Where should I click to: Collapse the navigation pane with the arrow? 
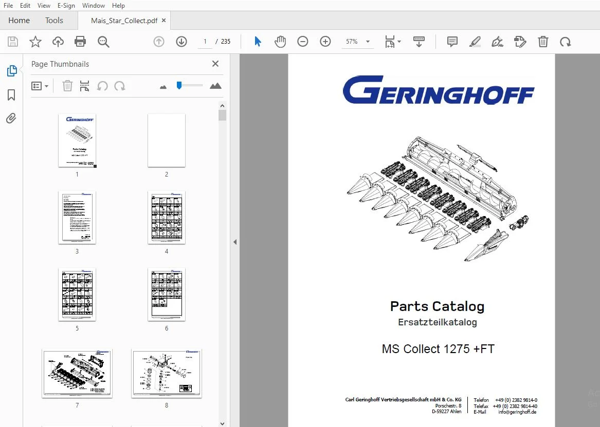coord(235,242)
